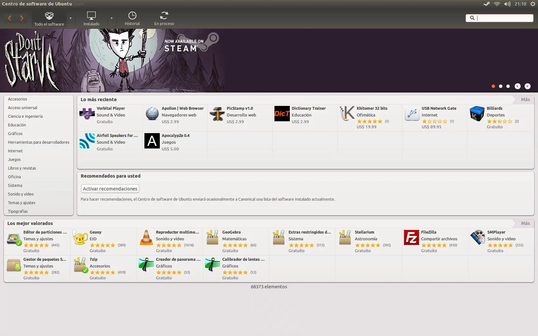The width and height of the screenshot is (538, 336).
Task: Click the Stellarium title text
Action: tap(364, 232)
